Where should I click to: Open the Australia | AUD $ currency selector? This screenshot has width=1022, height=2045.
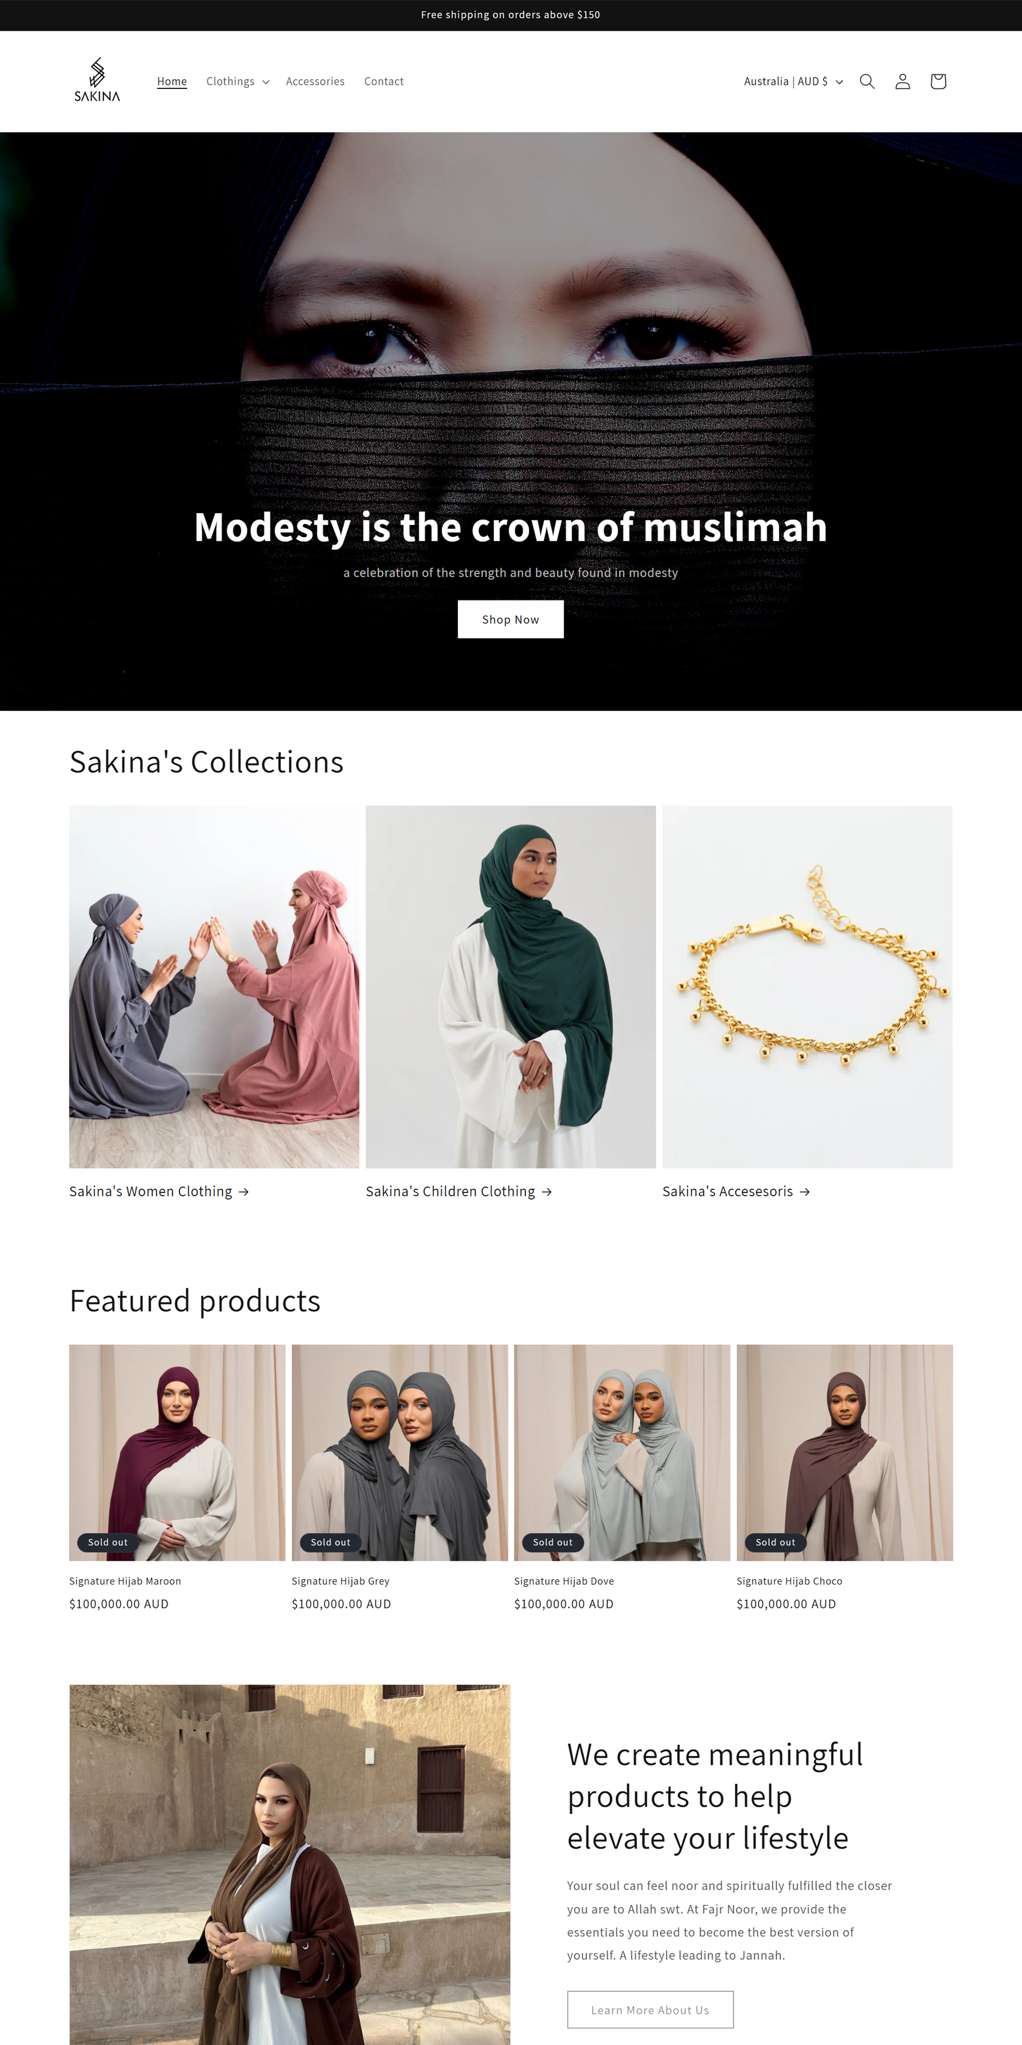(x=793, y=82)
